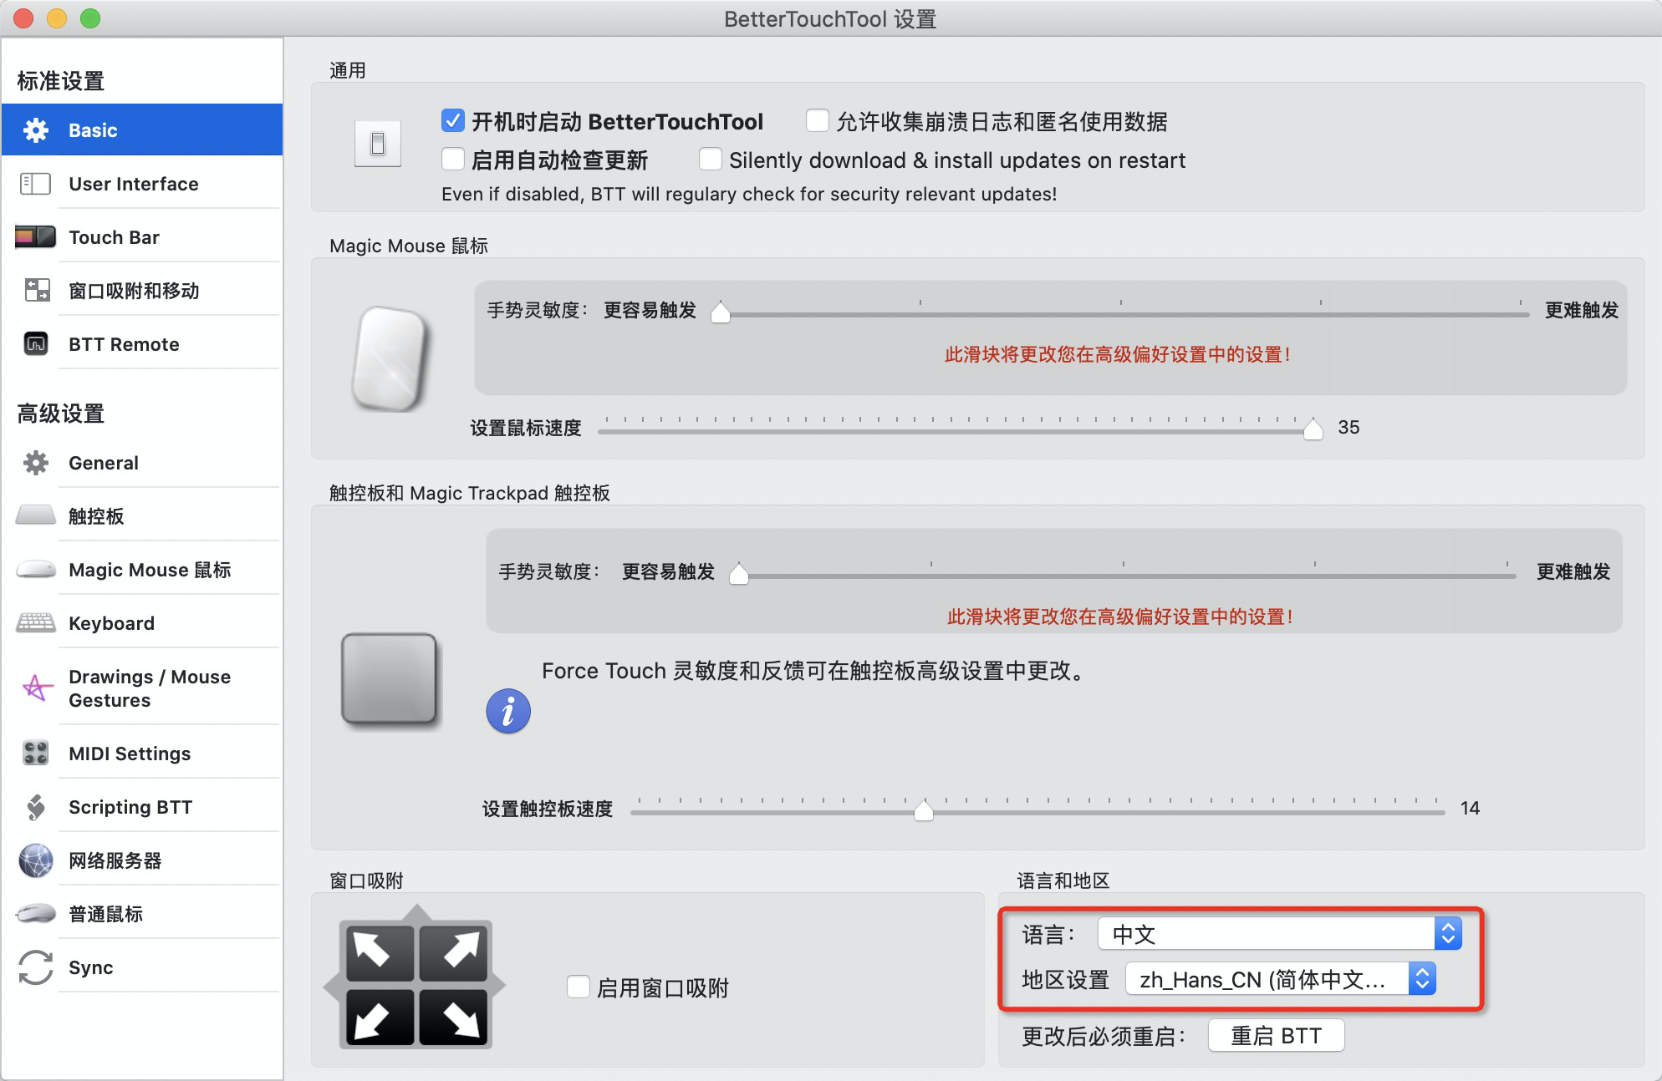This screenshot has width=1662, height=1081.
Task: Set mouse speed slider handle at 35
Action: click(x=1313, y=429)
